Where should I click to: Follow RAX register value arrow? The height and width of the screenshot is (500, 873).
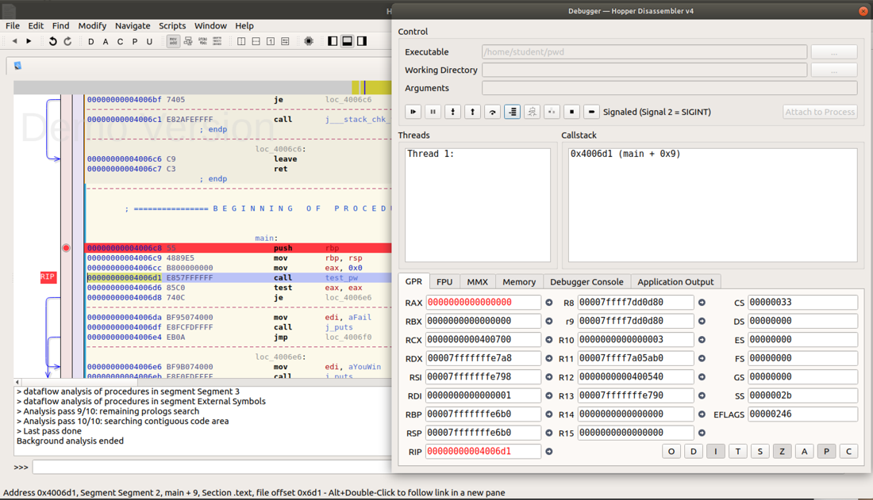(549, 303)
